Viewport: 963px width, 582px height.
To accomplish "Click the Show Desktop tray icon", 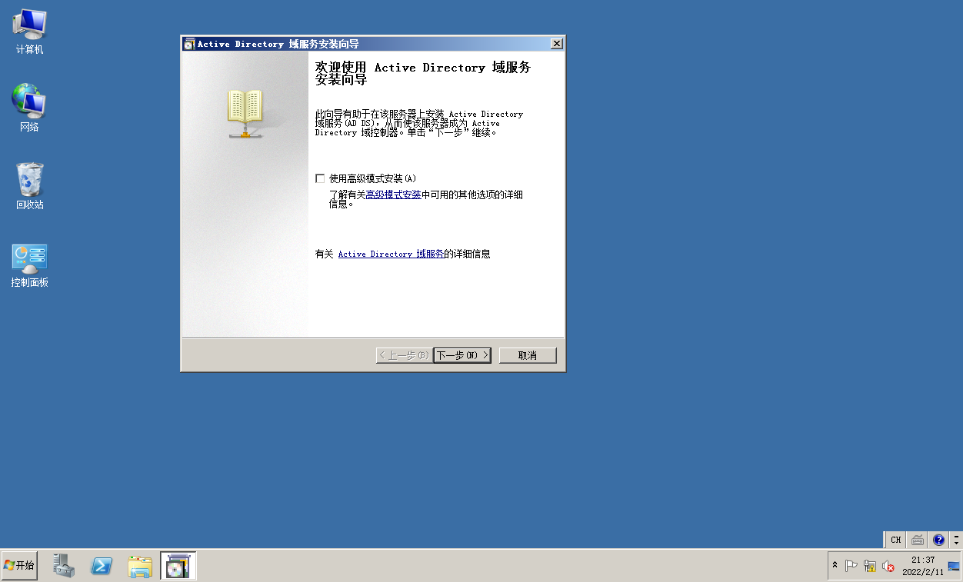I will pyautogui.click(x=954, y=566).
